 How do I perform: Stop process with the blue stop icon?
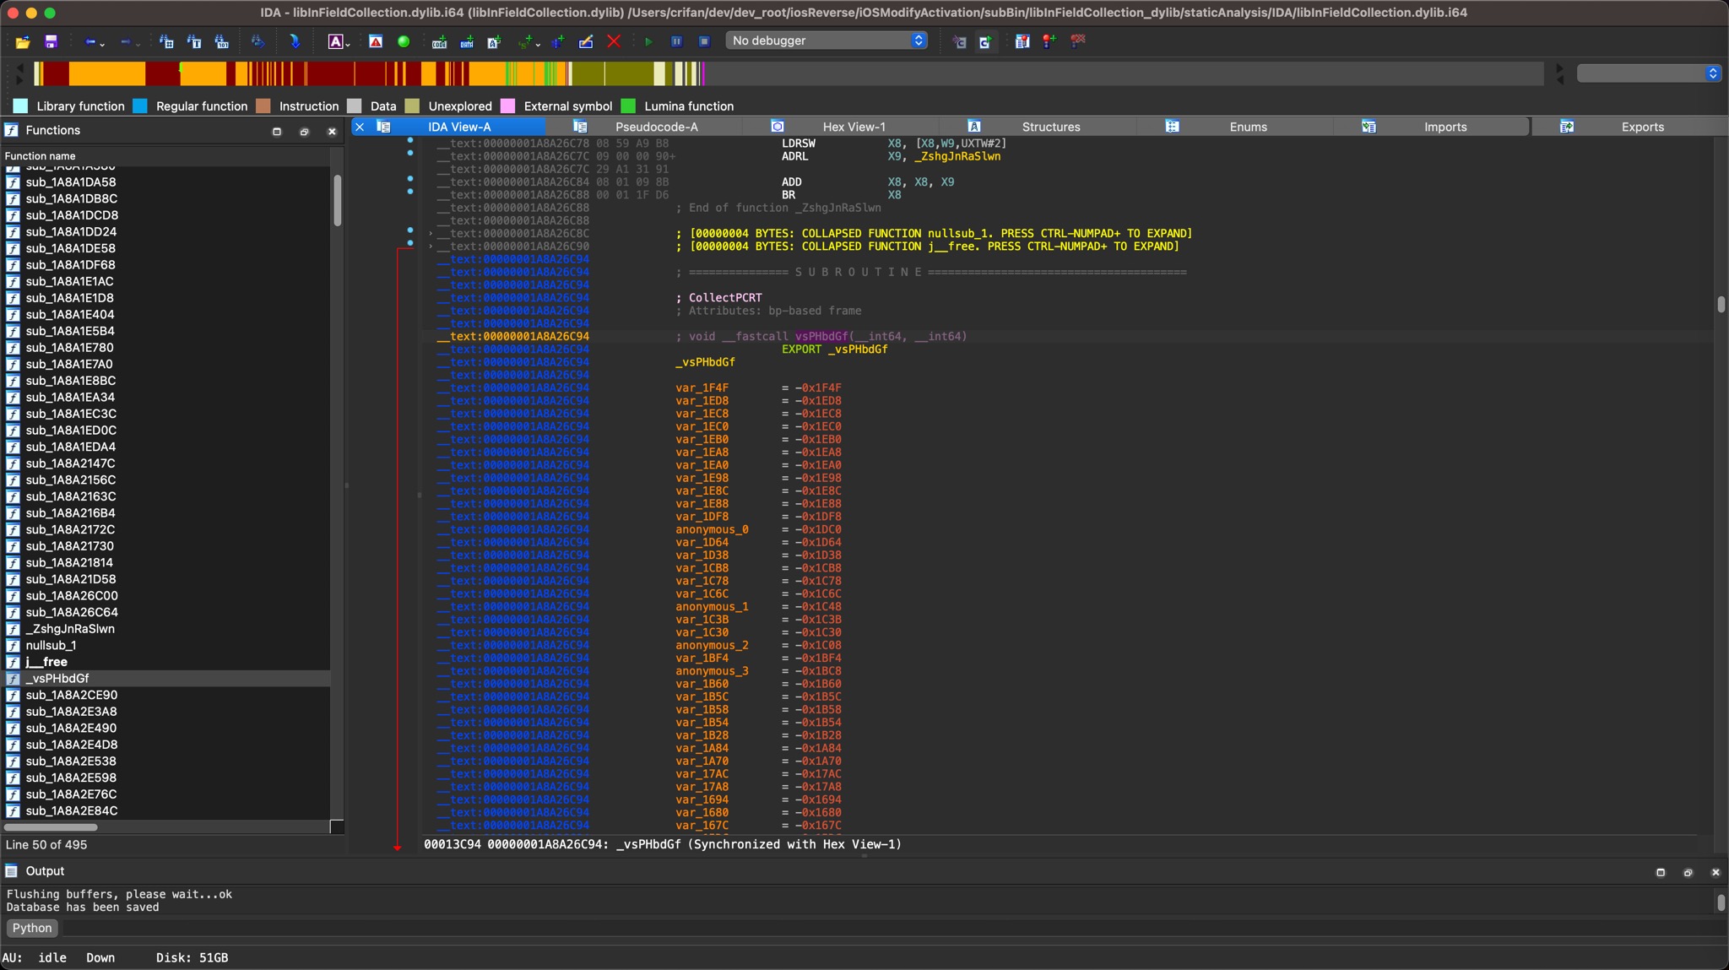click(704, 41)
